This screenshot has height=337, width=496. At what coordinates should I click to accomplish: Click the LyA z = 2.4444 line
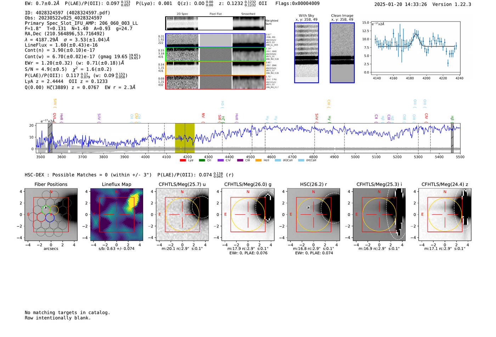(x=66, y=81)
